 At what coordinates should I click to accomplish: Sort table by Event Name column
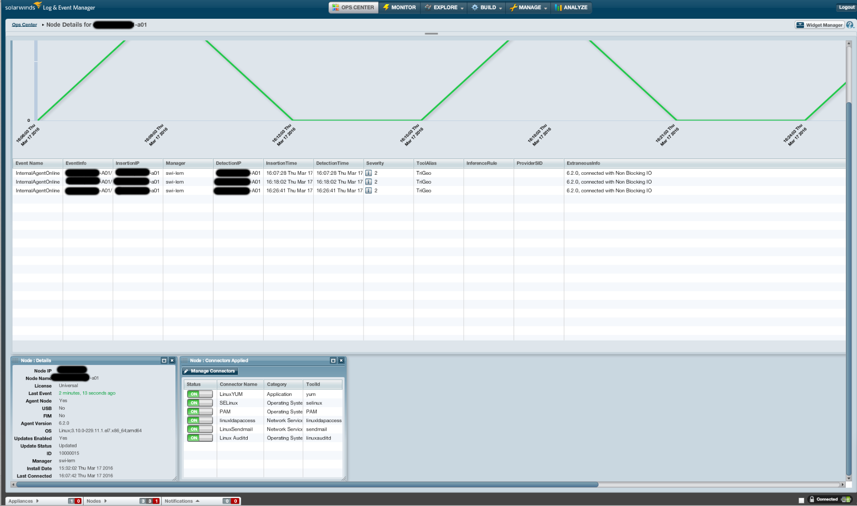[38, 163]
